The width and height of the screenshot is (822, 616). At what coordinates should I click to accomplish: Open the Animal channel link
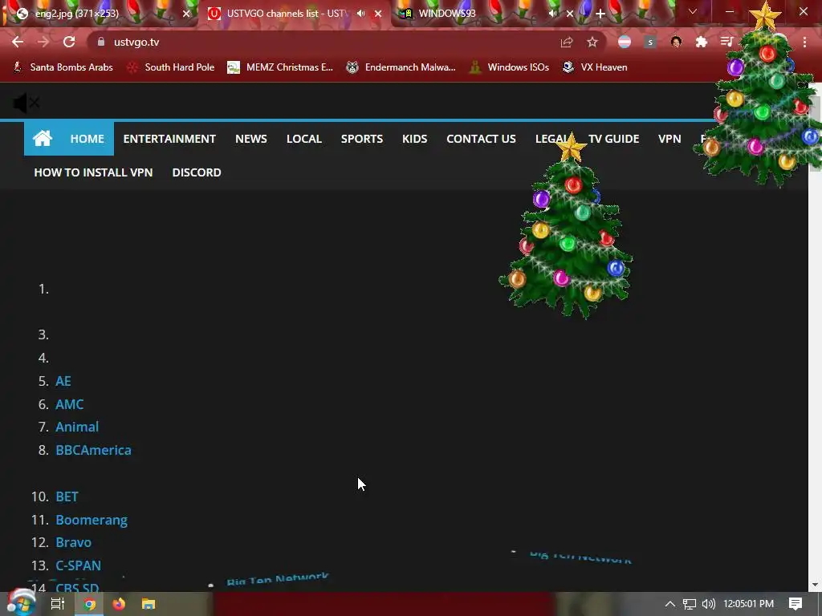click(x=77, y=427)
